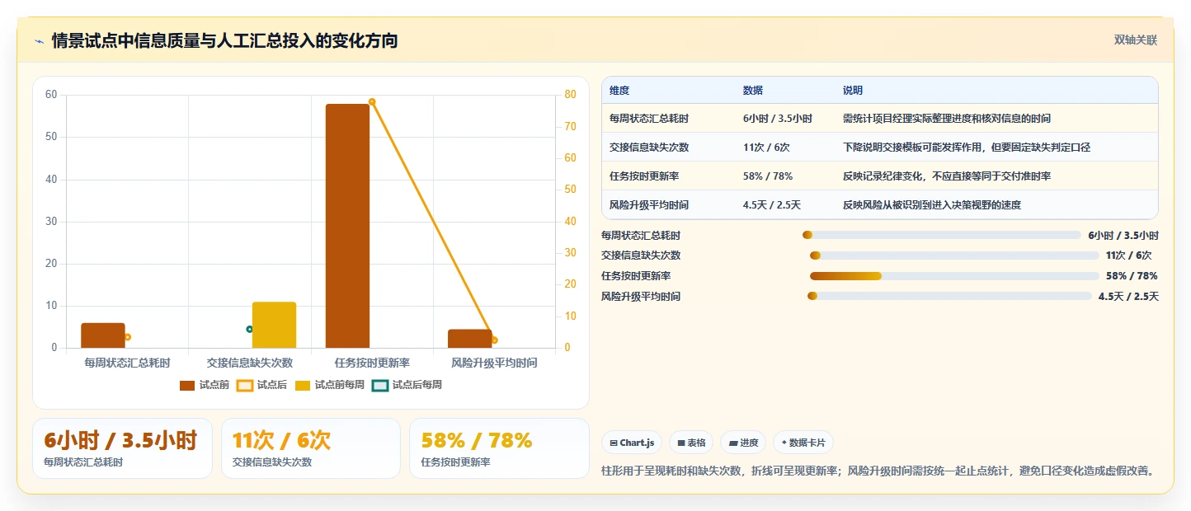Click the 每周状态汇总耗时 progress bar
The height and width of the screenshot is (511, 1191).
coord(941,235)
